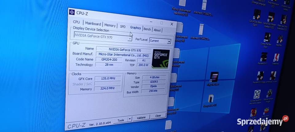
Task: Click the Board Manuf. value Micro-Star International
Action: coord(124,55)
